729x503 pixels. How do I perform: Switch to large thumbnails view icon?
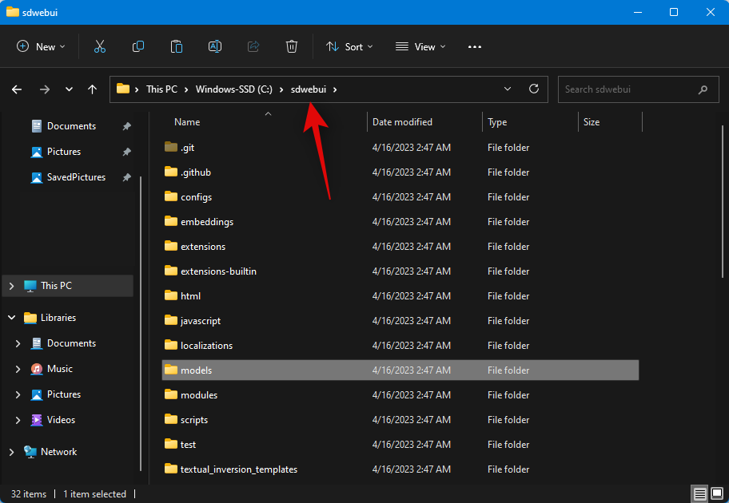pos(718,494)
